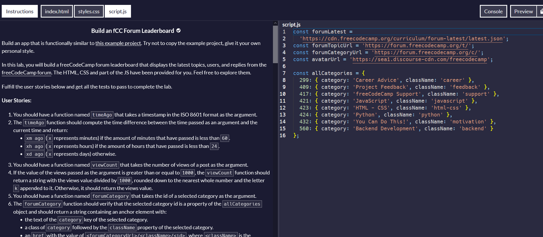Click the verified checkmark beside the lab title
Viewport: 543px width, 237px height.
[x=179, y=31]
